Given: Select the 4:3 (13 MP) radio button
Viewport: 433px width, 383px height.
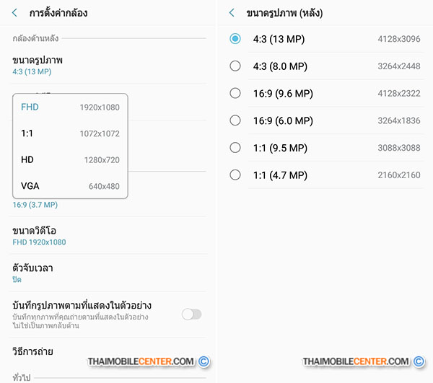Looking at the screenshot, I should [x=235, y=39].
